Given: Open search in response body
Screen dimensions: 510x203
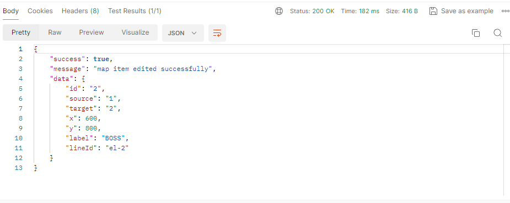Looking at the screenshot, I should 498,33.
